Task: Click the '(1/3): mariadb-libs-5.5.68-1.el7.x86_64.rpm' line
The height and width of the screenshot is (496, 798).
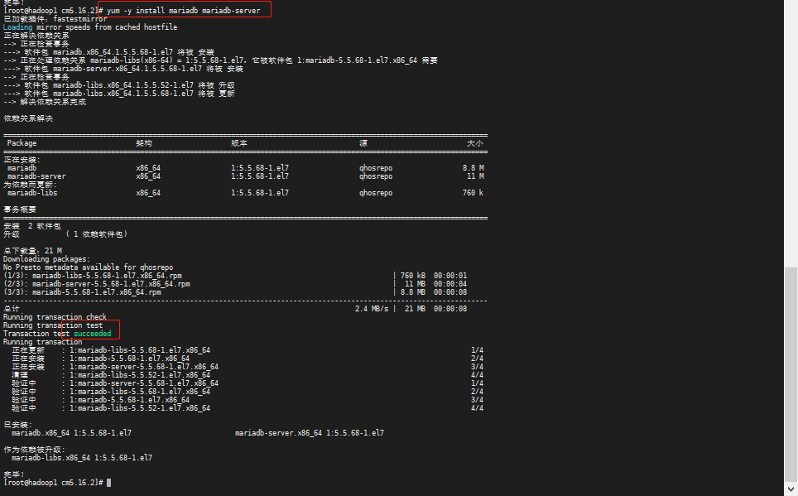Action: [92, 276]
